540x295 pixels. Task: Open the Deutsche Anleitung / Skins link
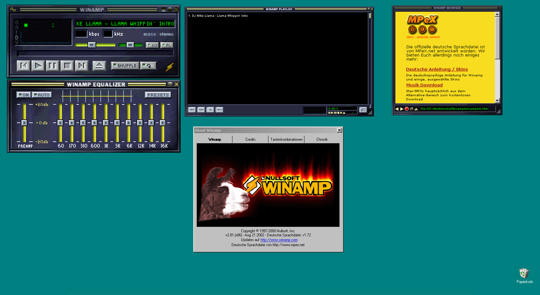click(437, 69)
